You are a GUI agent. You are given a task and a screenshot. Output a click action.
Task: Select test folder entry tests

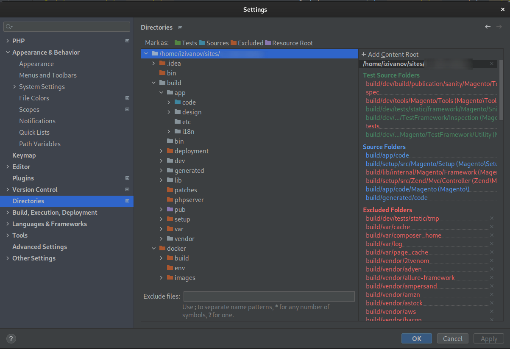tap(373, 126)
